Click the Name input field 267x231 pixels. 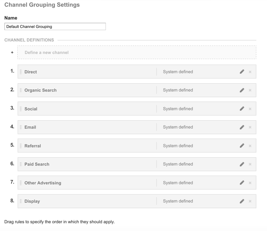[55, 26]
